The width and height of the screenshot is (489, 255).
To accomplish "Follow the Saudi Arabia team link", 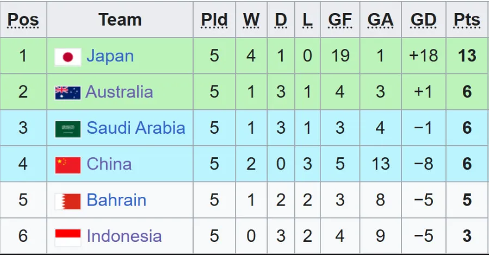I will (x=136, y=128).
